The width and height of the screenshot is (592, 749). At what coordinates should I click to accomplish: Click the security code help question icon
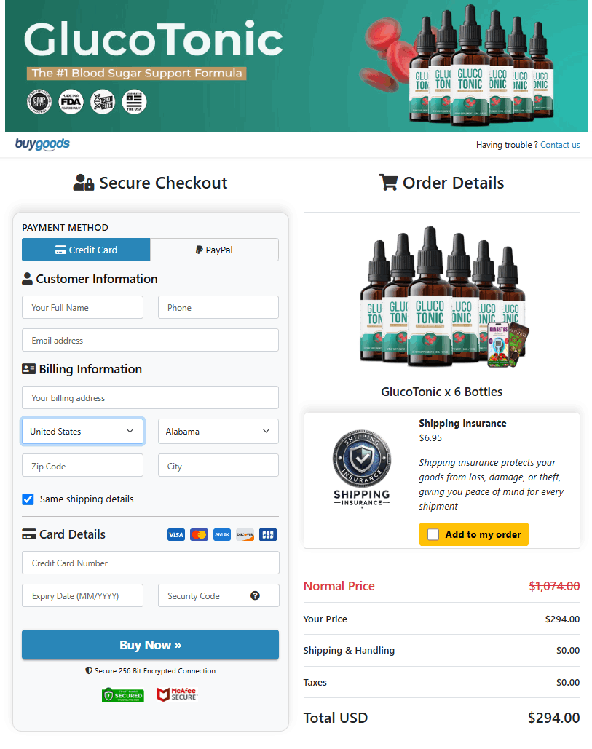coord(255,595)
